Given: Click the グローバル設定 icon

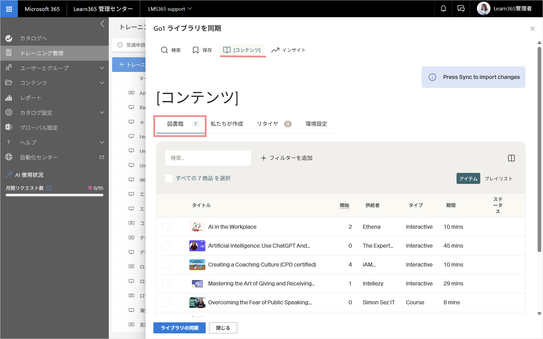Looking at the screenshot, I should coord(9,127).
